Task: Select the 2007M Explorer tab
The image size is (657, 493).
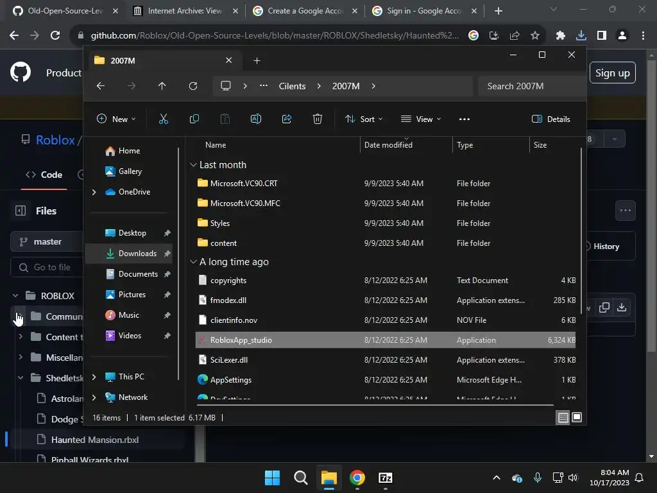Action: (x=164, y=61)
